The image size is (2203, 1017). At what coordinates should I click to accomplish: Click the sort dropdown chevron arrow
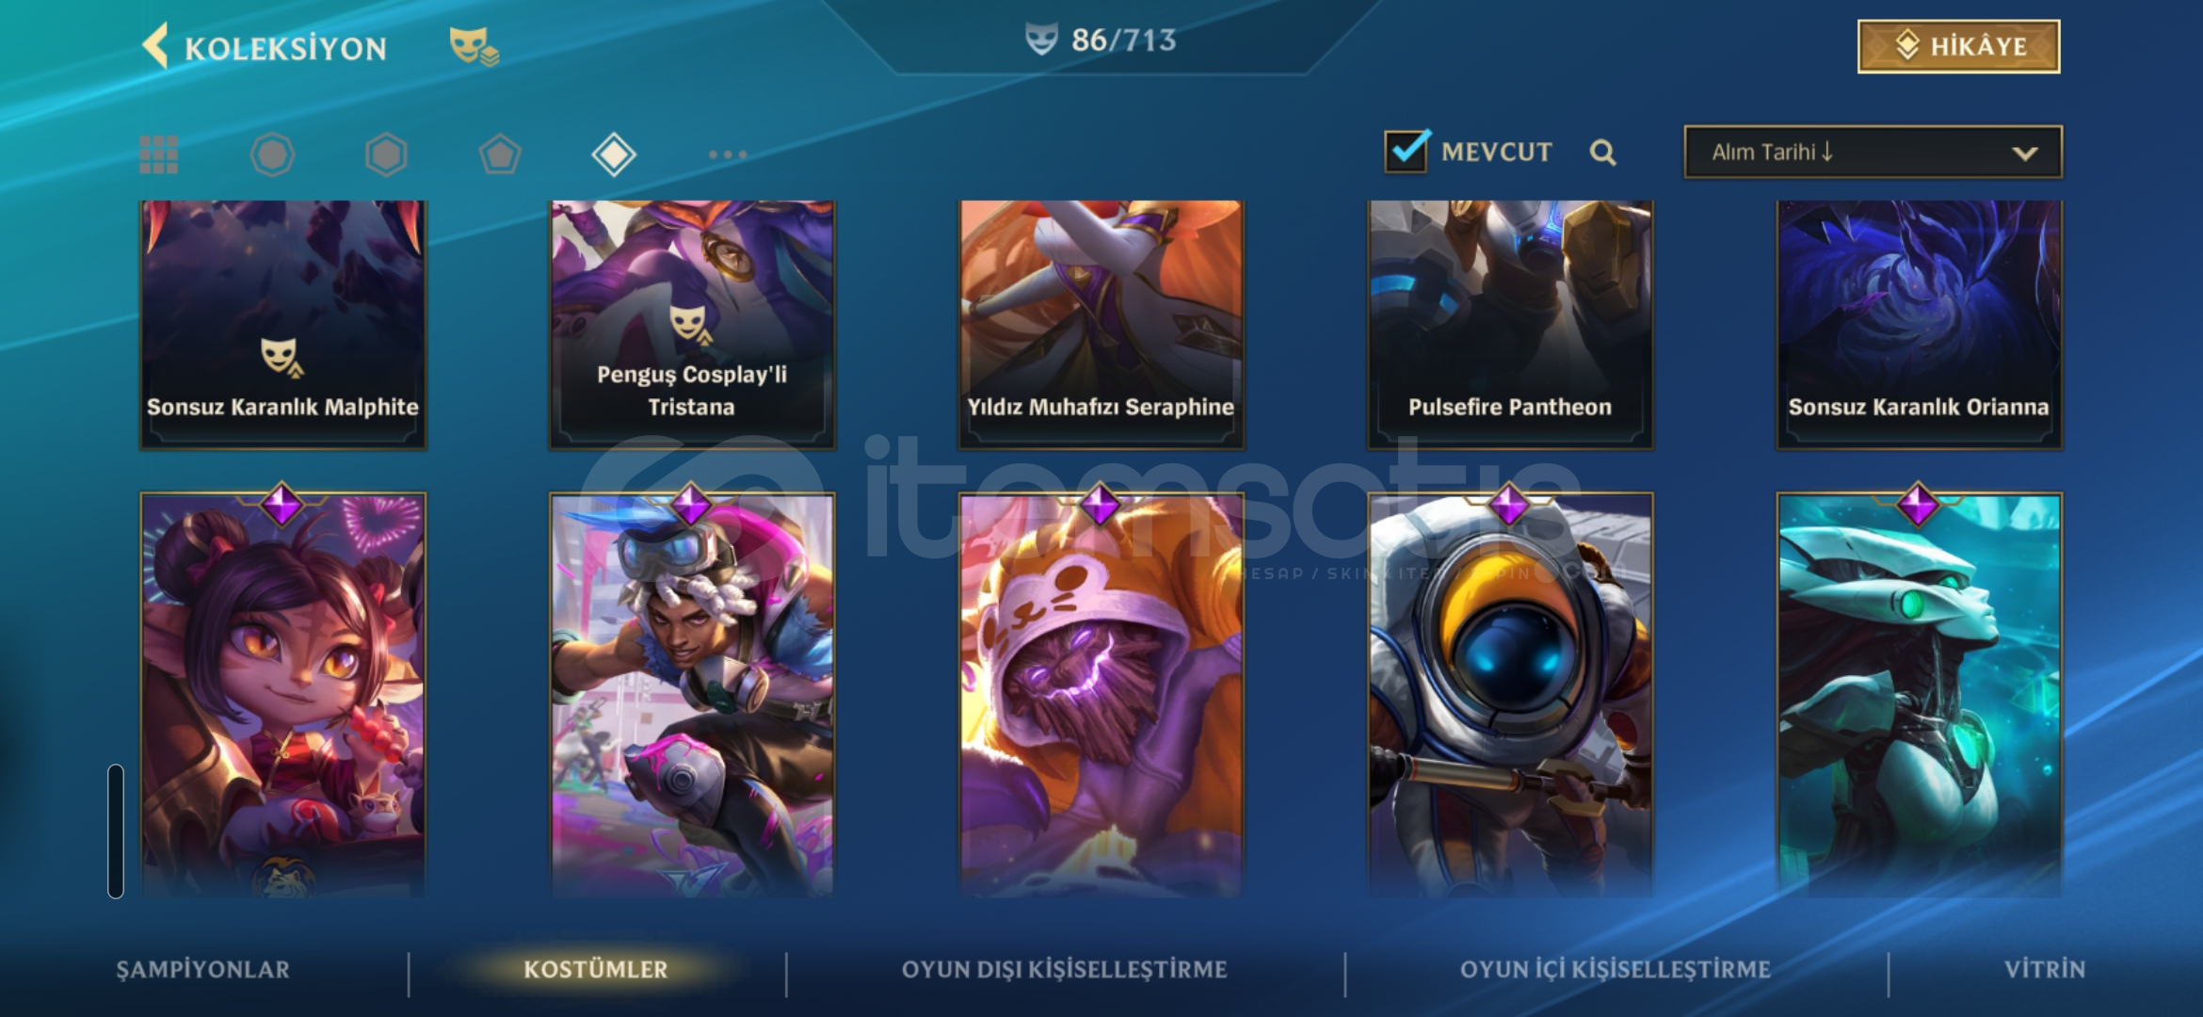2024,153
